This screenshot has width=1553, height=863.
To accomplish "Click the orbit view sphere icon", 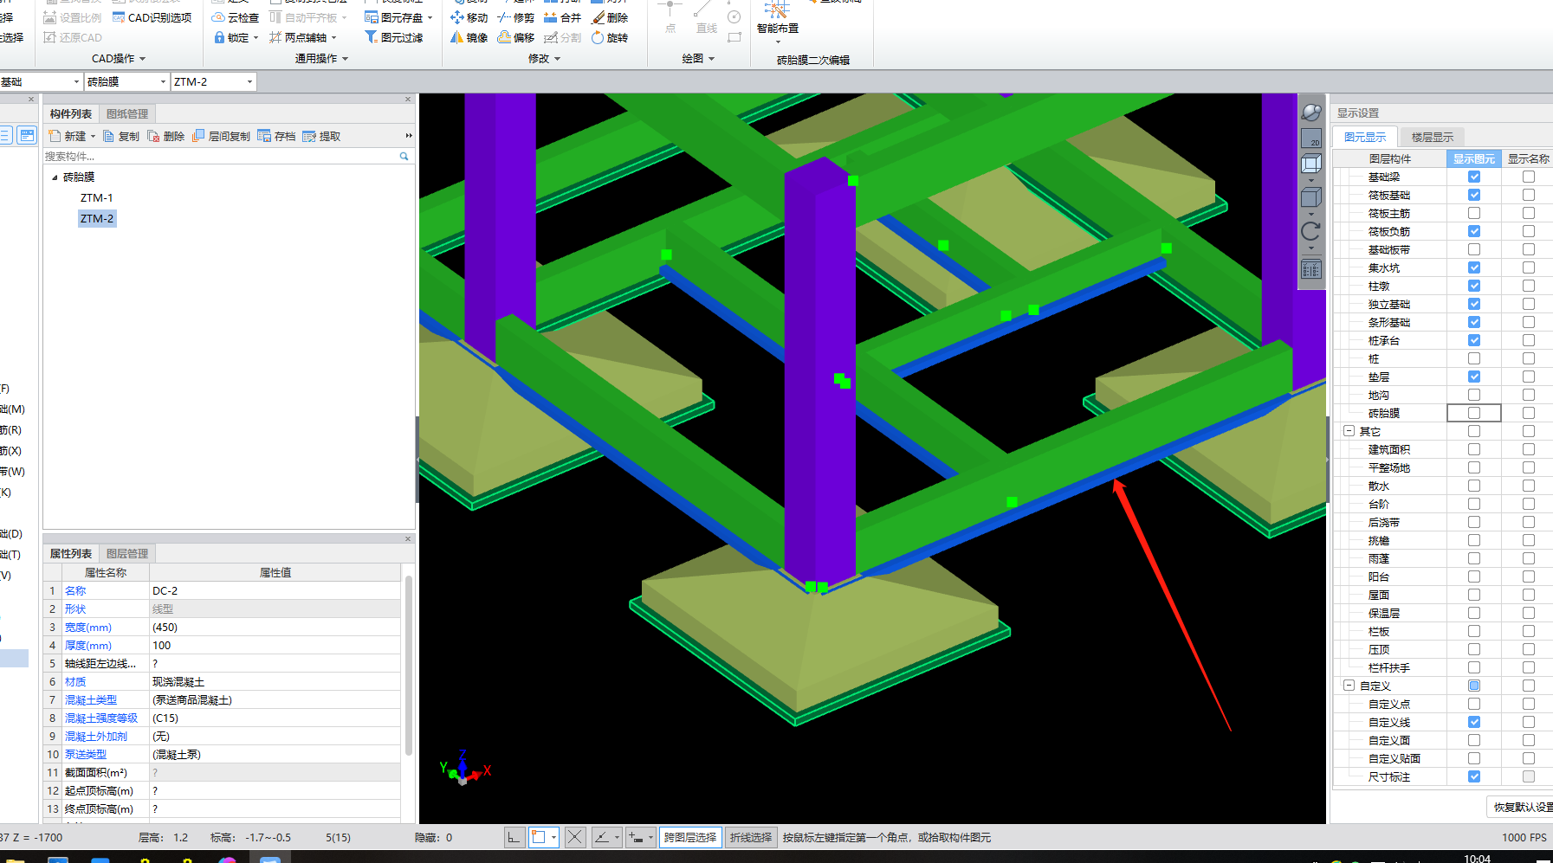I will tap(1311, 112).
